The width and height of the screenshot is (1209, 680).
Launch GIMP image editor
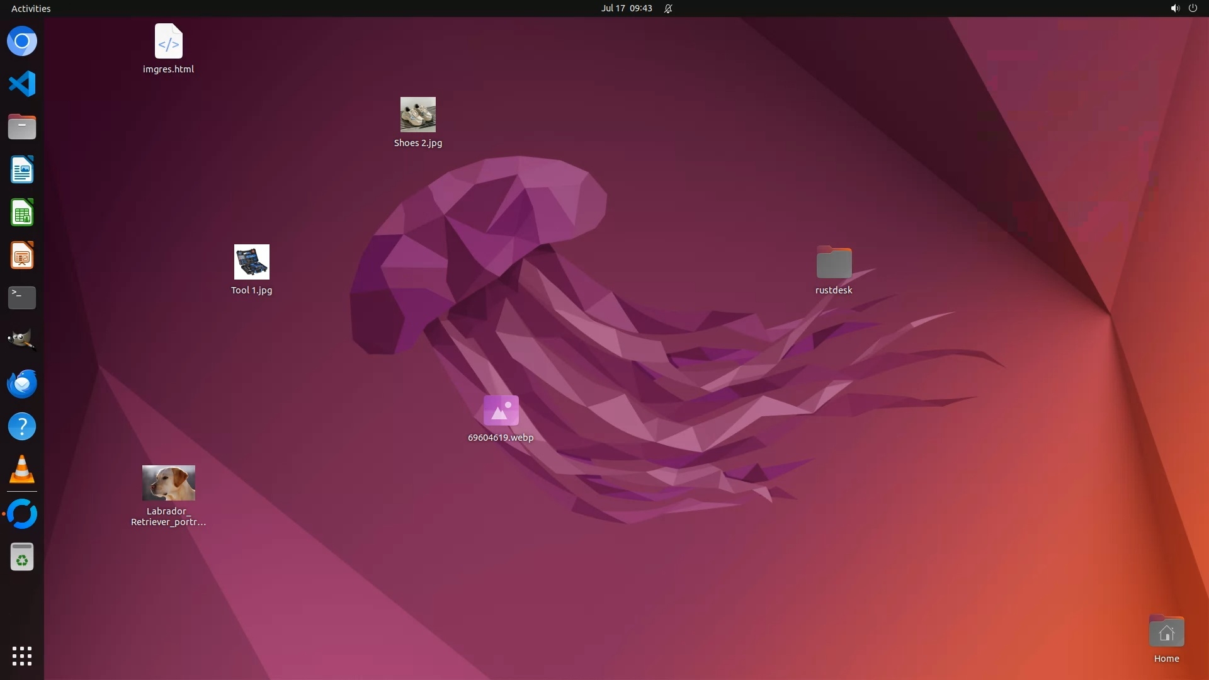click(22, 340)
